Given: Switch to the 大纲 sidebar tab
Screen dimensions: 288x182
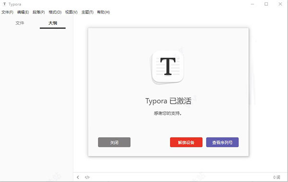Looking at the screenshot, I should click(53, 23).
